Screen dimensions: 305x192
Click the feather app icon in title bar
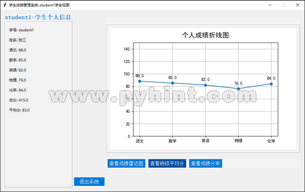5,5
